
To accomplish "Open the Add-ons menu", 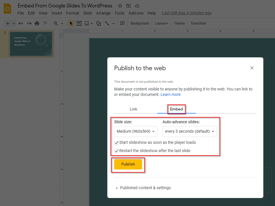I will [x=136, y=13].
